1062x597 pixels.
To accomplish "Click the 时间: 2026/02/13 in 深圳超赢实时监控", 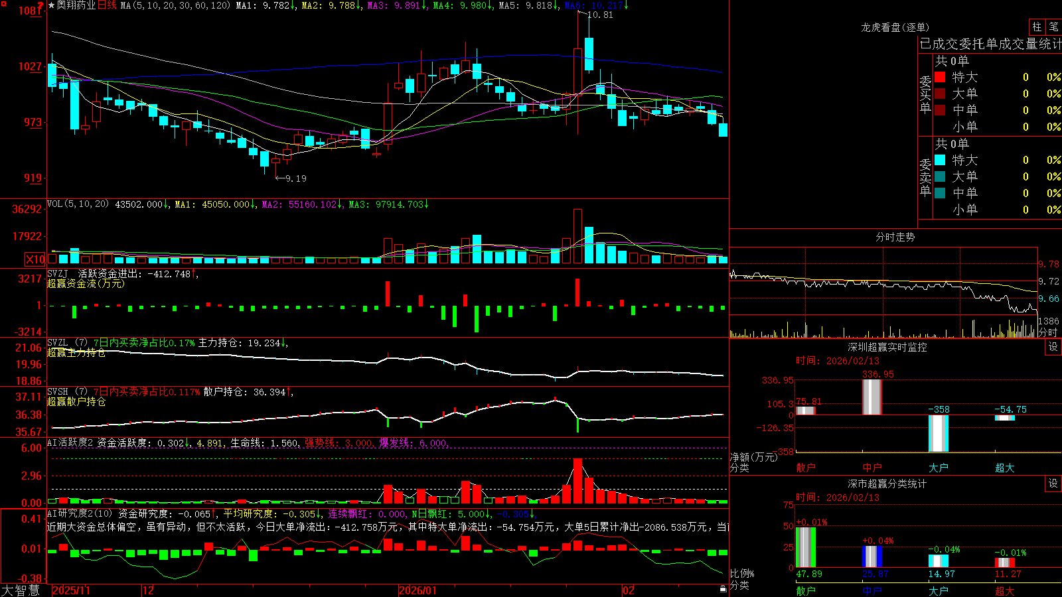I will click(x=837, y=361).
